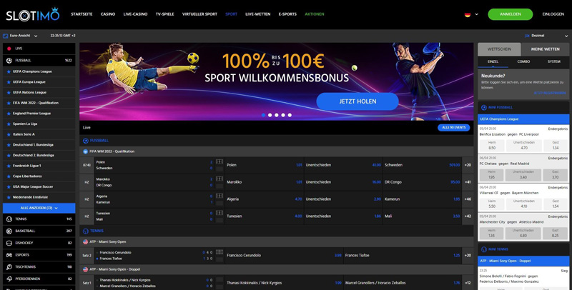The image size is (572, 290).
Task: Open the Aktionen promotions link
Action: point(315,14)
